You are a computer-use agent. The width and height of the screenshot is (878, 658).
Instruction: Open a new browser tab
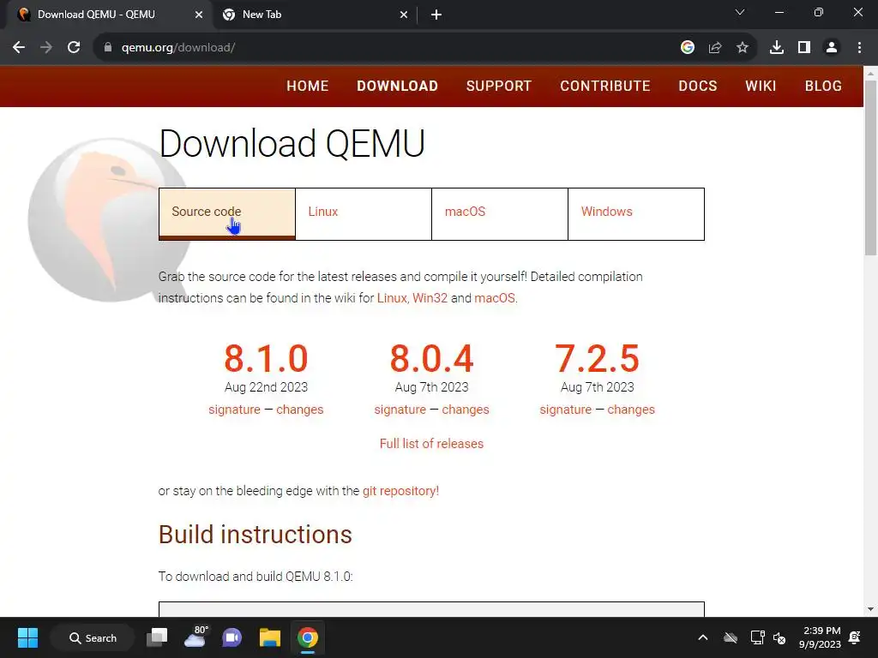coord(436,15)
